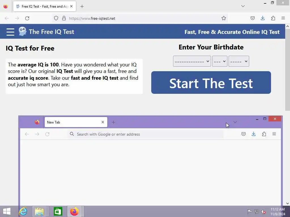Viewport: 290px width, 217px height.
Task: Open the Windows Store from the taskbar
Action: [x=58, y=211]
